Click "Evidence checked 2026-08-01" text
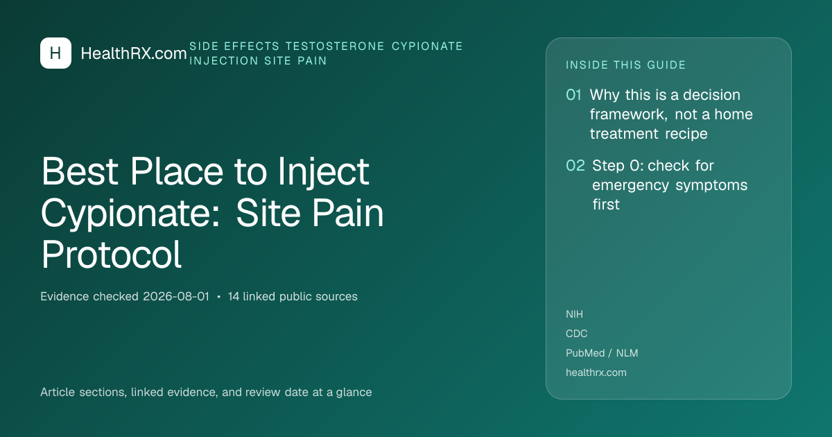This screenshot has height=437, width=832. click(x=125, y=297)
